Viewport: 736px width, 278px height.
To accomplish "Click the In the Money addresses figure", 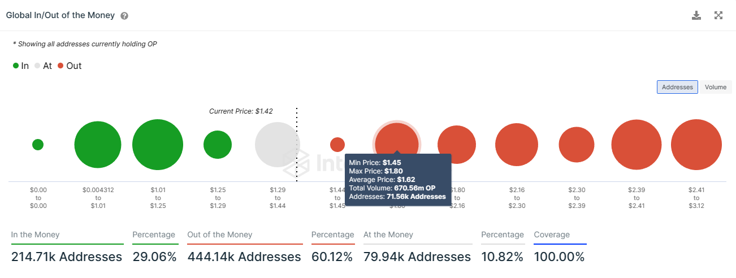I will pyautogui.click(x=67, y=257).
